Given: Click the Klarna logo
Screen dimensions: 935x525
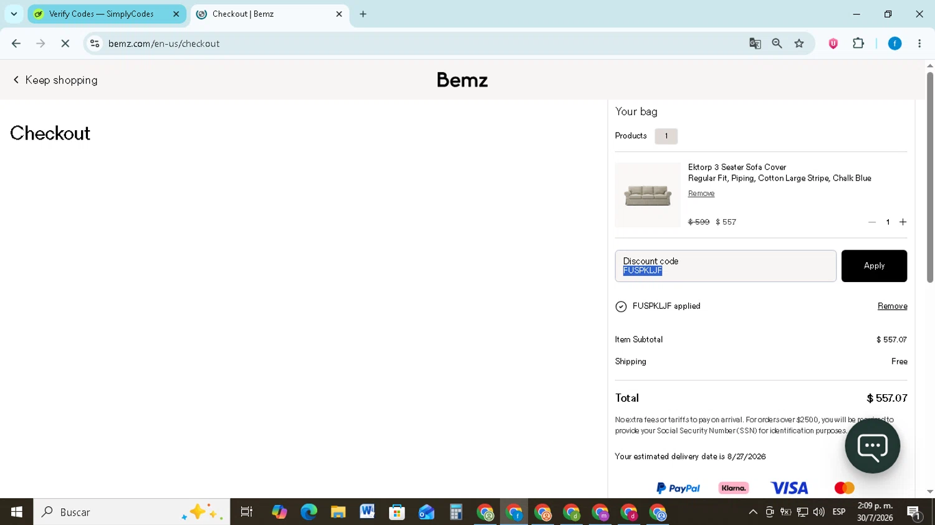Looking at the screenshot, I should (x=734, y=488).
